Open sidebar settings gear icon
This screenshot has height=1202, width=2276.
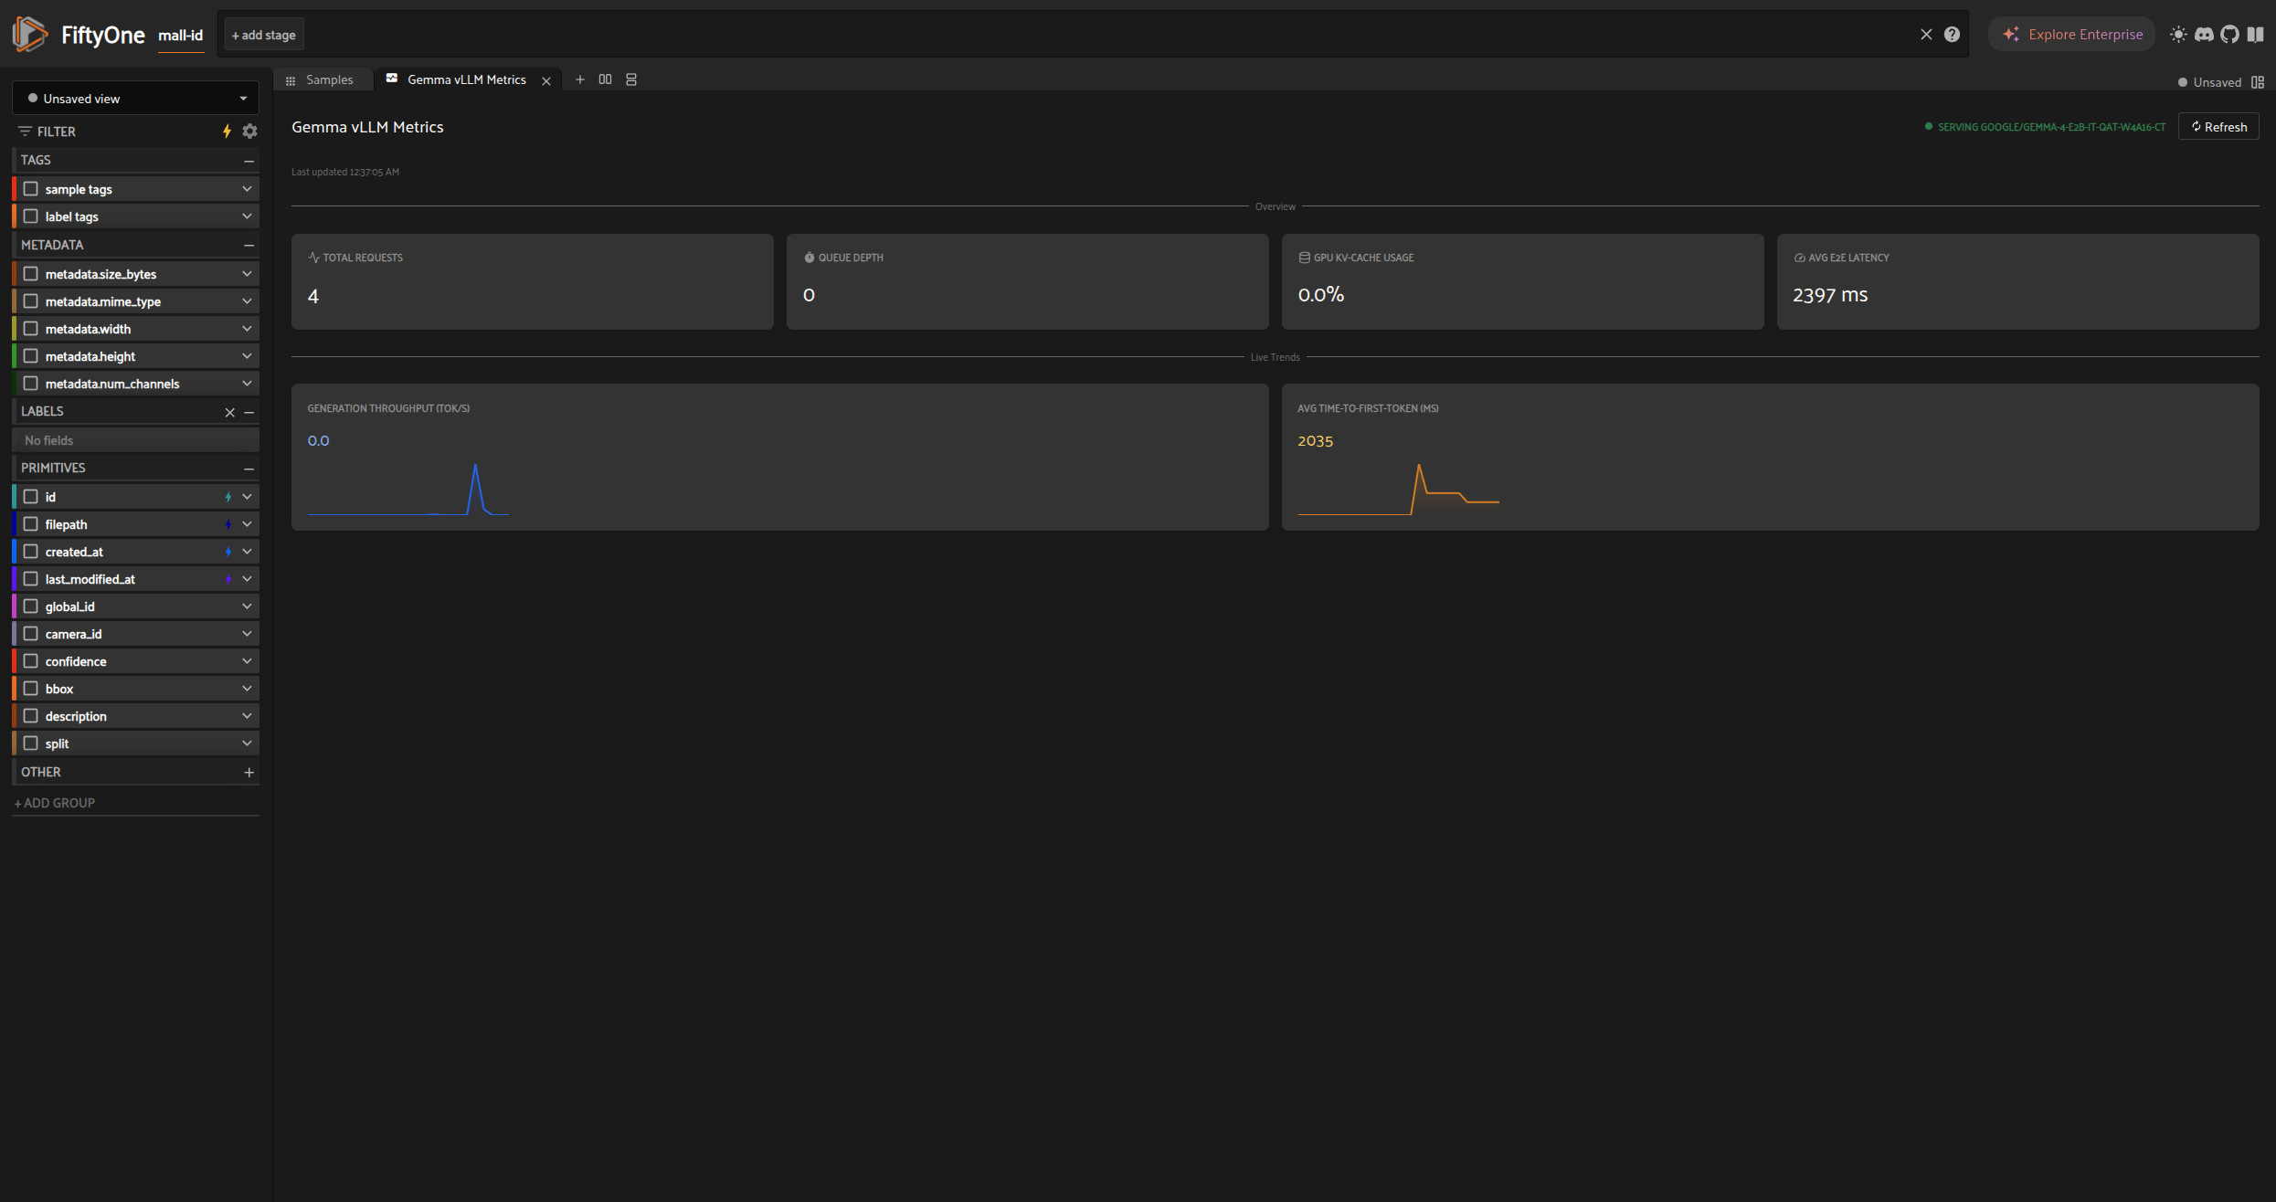click(249, 132)
